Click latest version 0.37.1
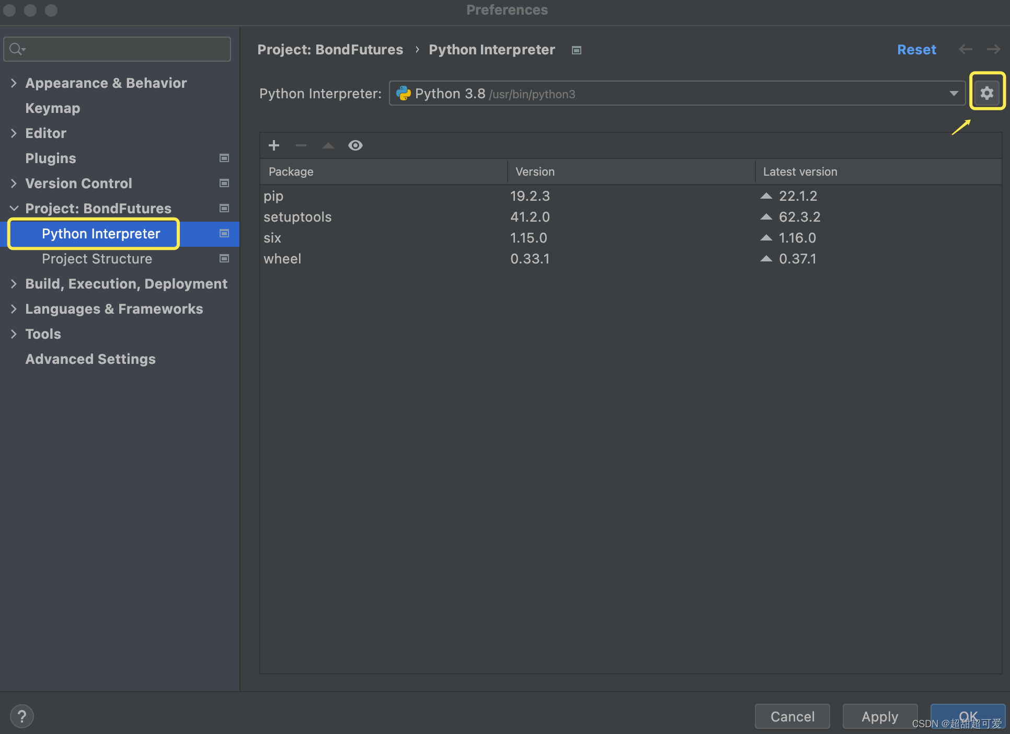 point(798,259)
